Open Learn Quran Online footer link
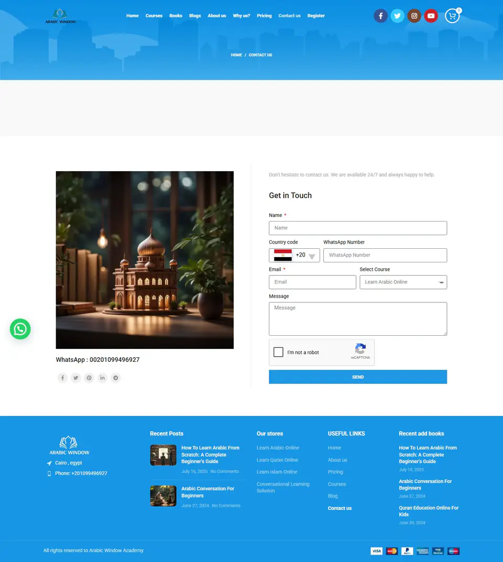The width and height of the screenshot is (503, 562). pyautogui.click(x=277, y=460)
